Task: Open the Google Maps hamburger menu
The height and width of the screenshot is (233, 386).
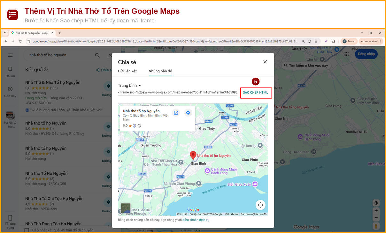Action: 10,55
